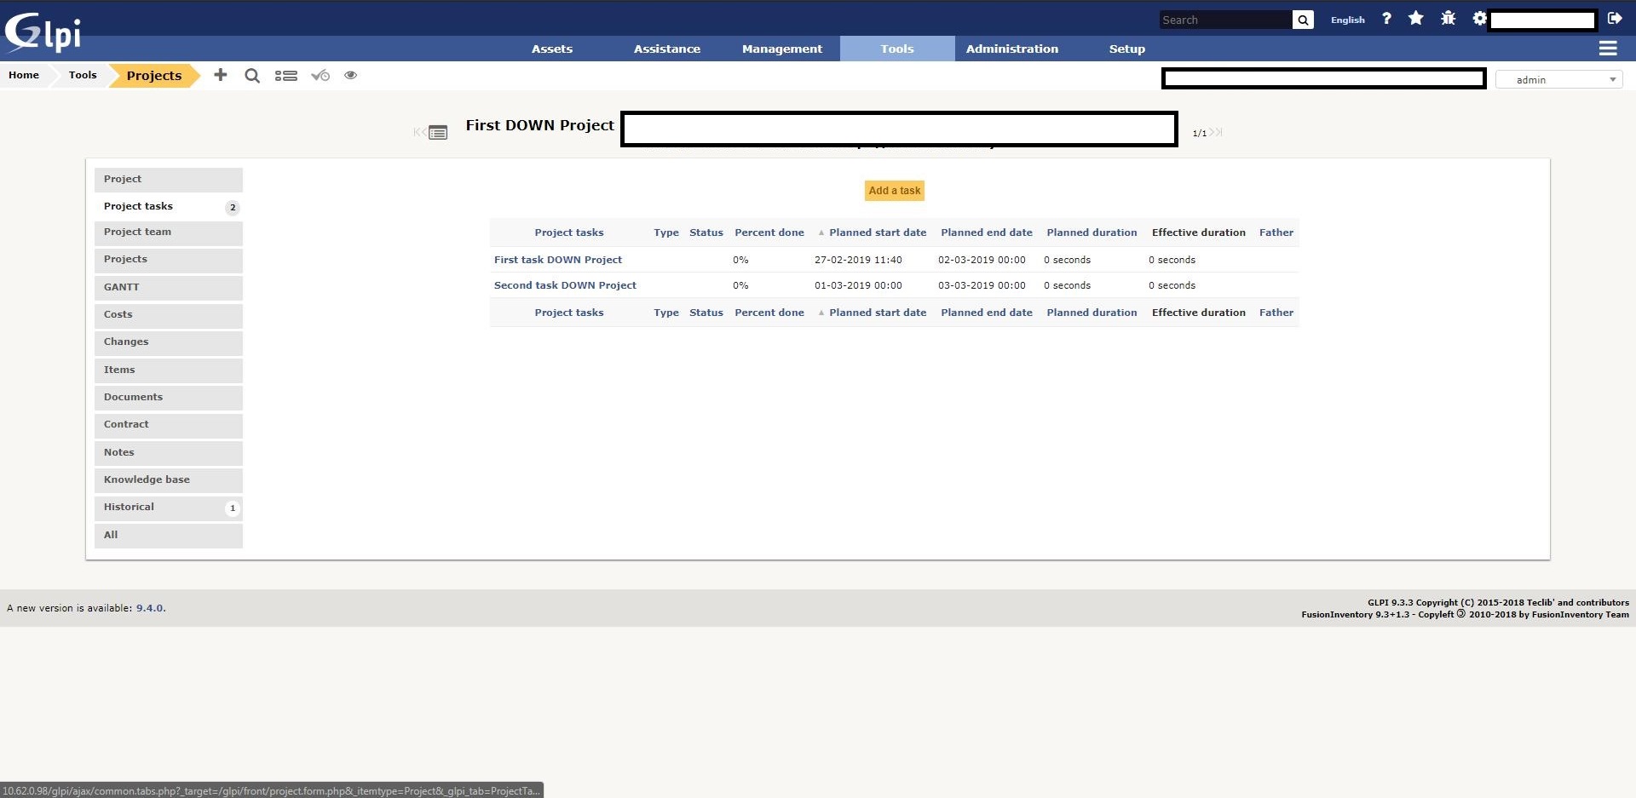Open Second task DOWN Project link
Image resolution: width=1636 pixels, height=798 pixels.
click(x=565, y=285)
